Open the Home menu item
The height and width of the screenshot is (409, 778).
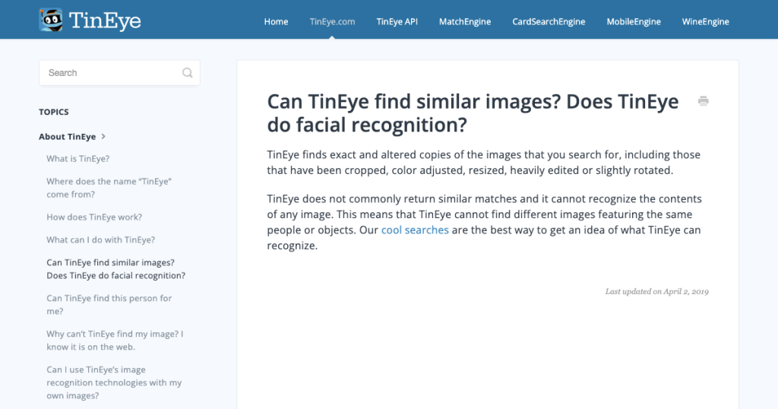pos(276,22)
